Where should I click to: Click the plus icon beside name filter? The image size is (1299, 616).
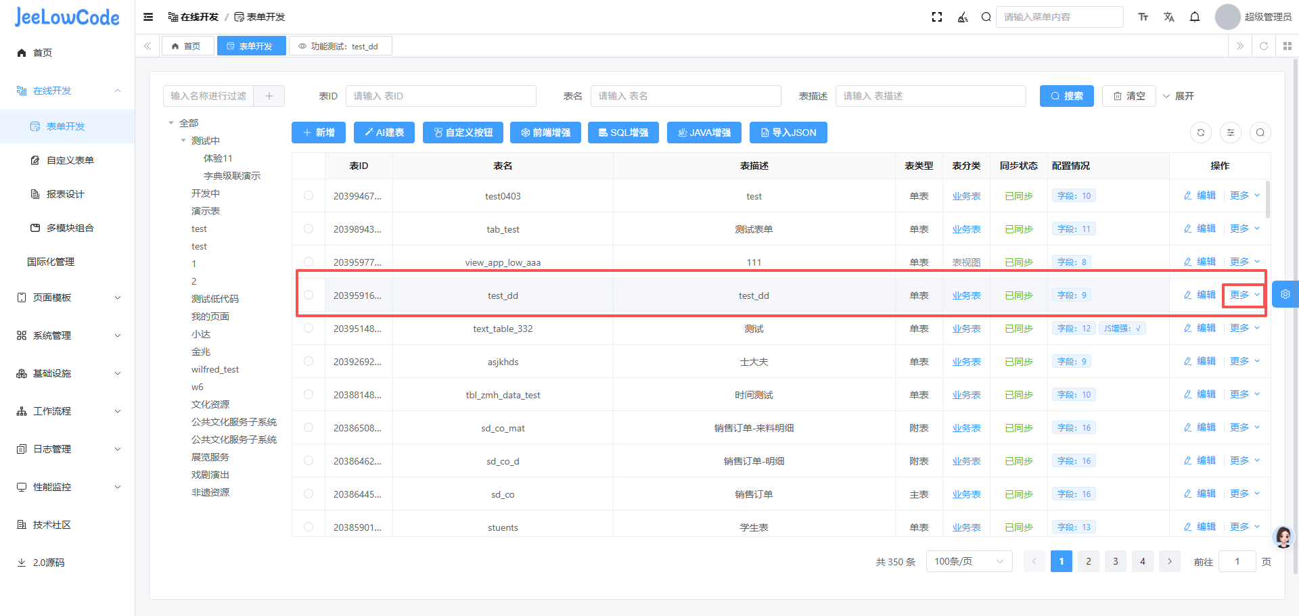coord(269,96)
